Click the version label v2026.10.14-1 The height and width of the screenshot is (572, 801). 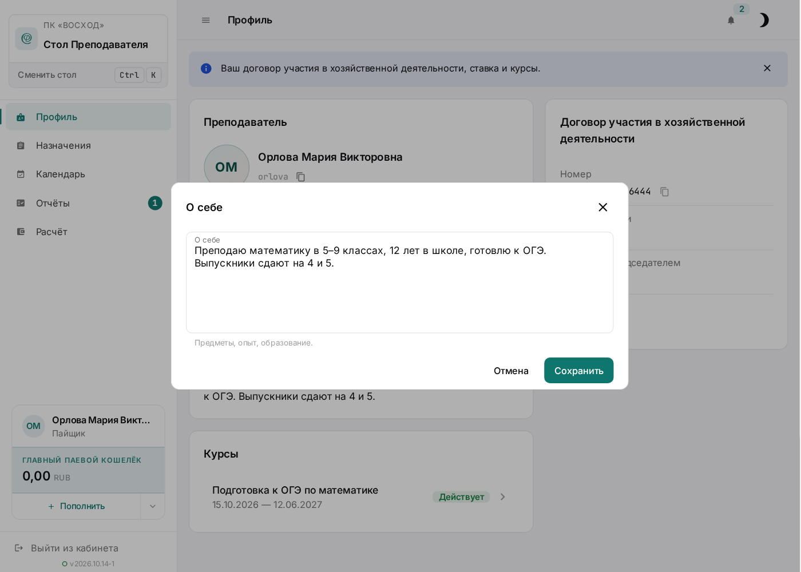pyautogui.click(x=92, y=563)
